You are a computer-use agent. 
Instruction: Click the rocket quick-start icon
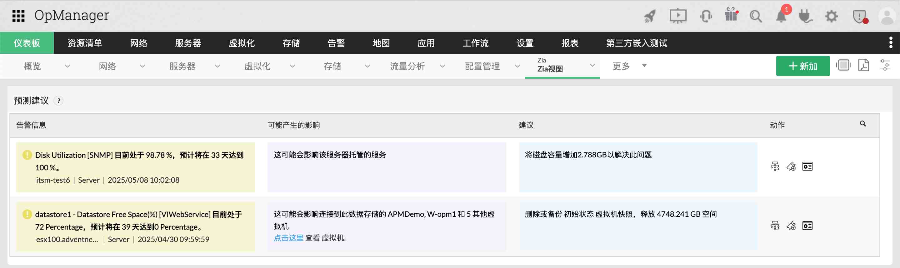tap(649, 16)
